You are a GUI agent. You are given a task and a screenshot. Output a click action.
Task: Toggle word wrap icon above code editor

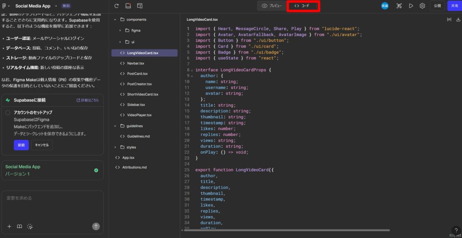(x=449, y=19)
